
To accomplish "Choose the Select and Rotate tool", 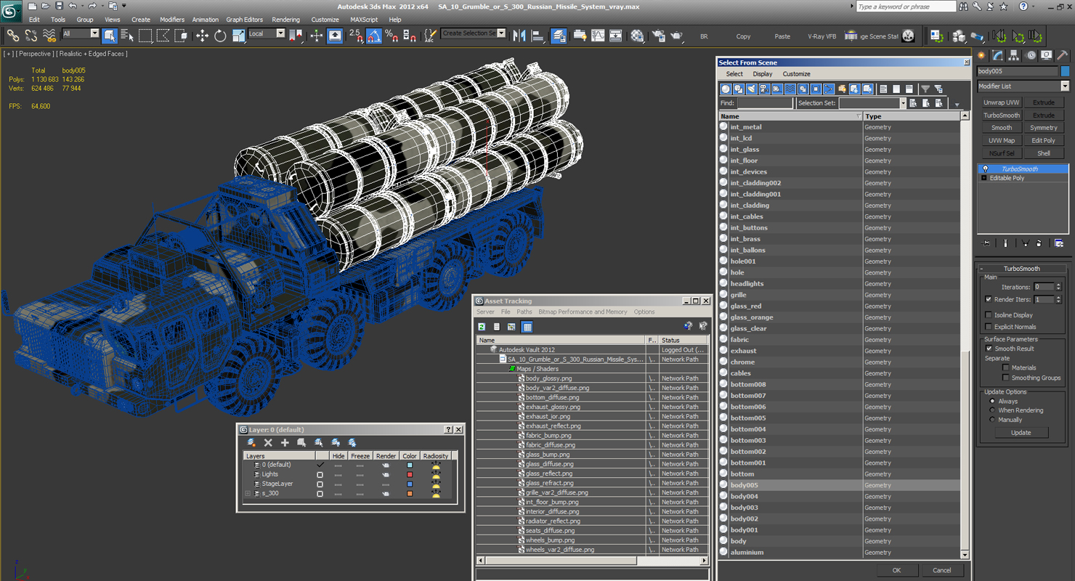I will (220, 35).
